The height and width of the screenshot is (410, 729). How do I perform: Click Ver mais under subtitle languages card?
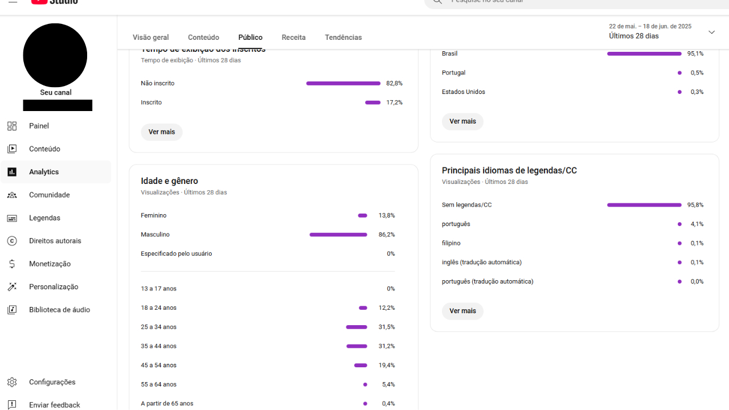[462, 311]
